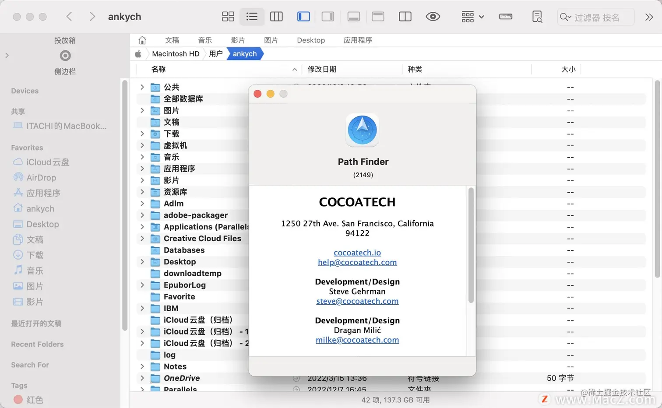The width and height of the screenshot is (662, 408).
Task: Select Macintosh HD in path bar
Action: 176,54
